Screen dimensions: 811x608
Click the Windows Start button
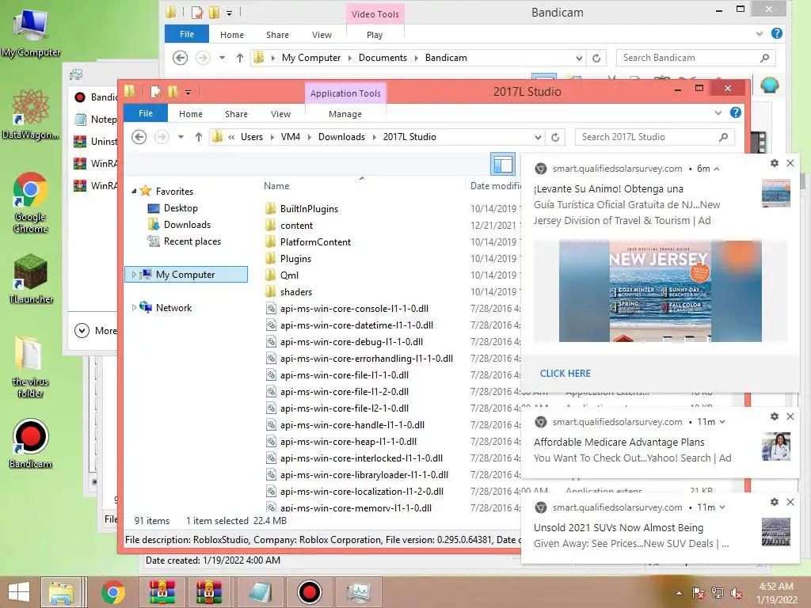[x=19, y=592]
